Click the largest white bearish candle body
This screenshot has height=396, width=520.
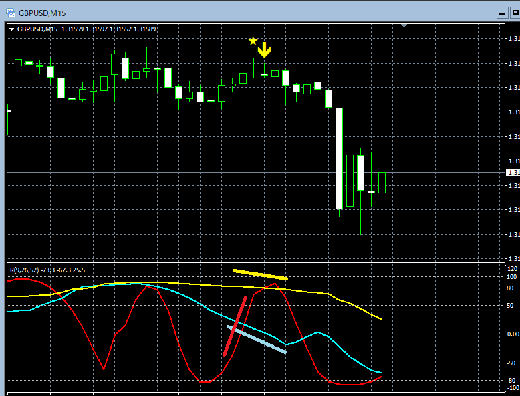[x=339, y=159]
